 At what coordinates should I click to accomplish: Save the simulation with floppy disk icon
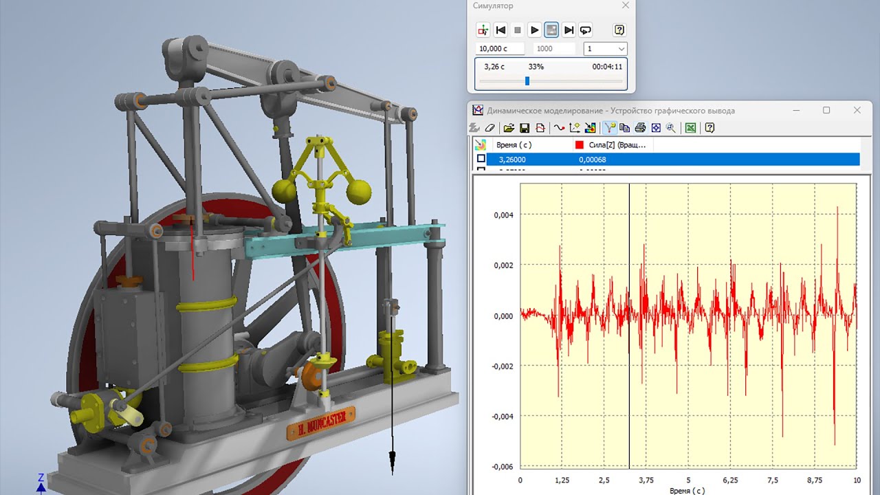pos(525,128)
